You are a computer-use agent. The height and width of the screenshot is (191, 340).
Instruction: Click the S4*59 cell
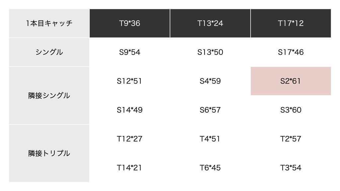point(210,81)
